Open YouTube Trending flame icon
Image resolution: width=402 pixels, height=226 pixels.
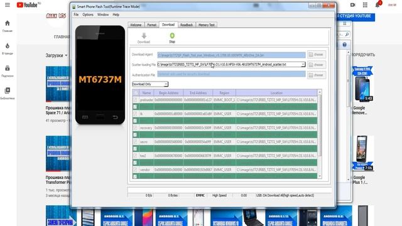click(x=8, y=46)
